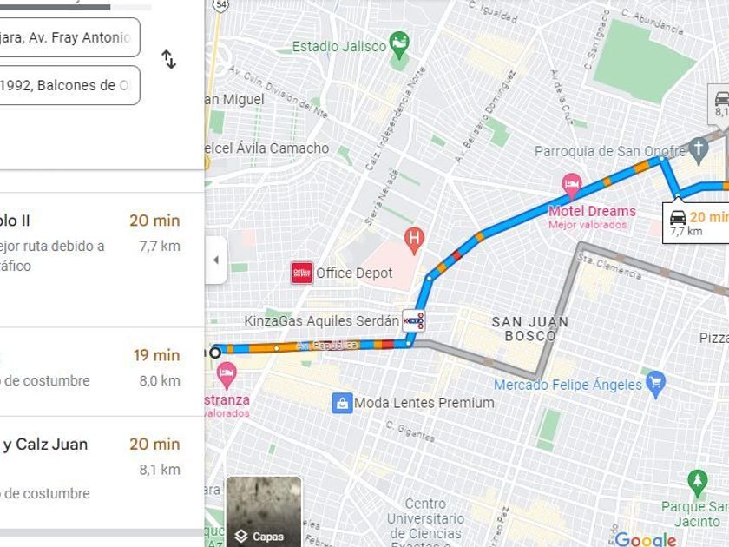729x547 pixels.
Task: Choose the 19 min 8,0 km route
Action: coord(102,372)
